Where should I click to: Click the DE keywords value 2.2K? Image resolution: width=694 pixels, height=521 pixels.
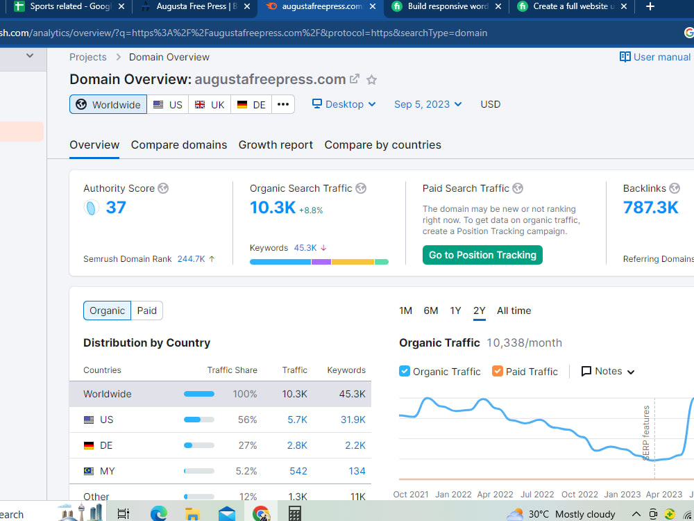click(355, 445)
